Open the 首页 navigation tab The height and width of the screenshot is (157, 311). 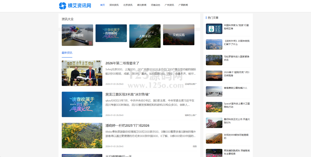click(102, 5)
